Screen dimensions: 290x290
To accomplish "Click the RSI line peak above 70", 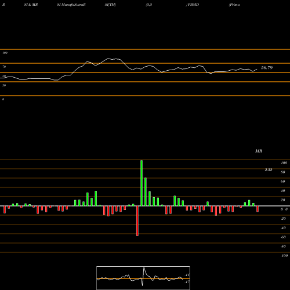I will 108,58.
